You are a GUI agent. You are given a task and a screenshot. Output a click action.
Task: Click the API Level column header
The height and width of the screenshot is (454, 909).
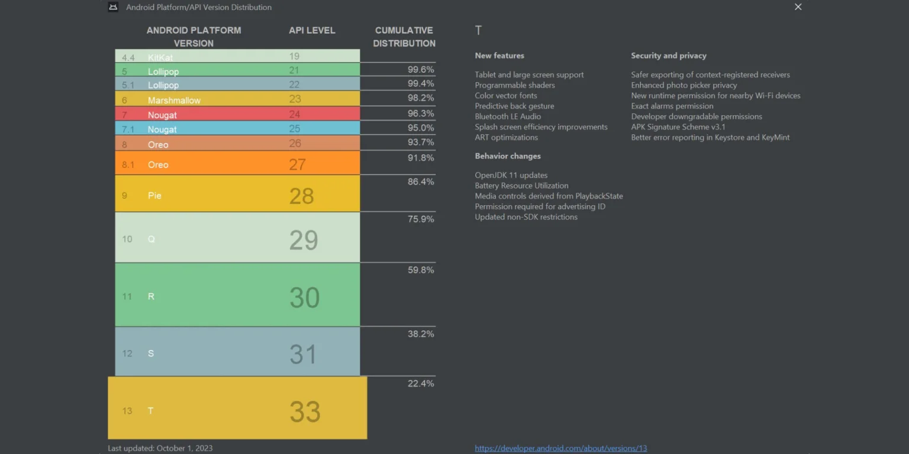pos(312,30)
